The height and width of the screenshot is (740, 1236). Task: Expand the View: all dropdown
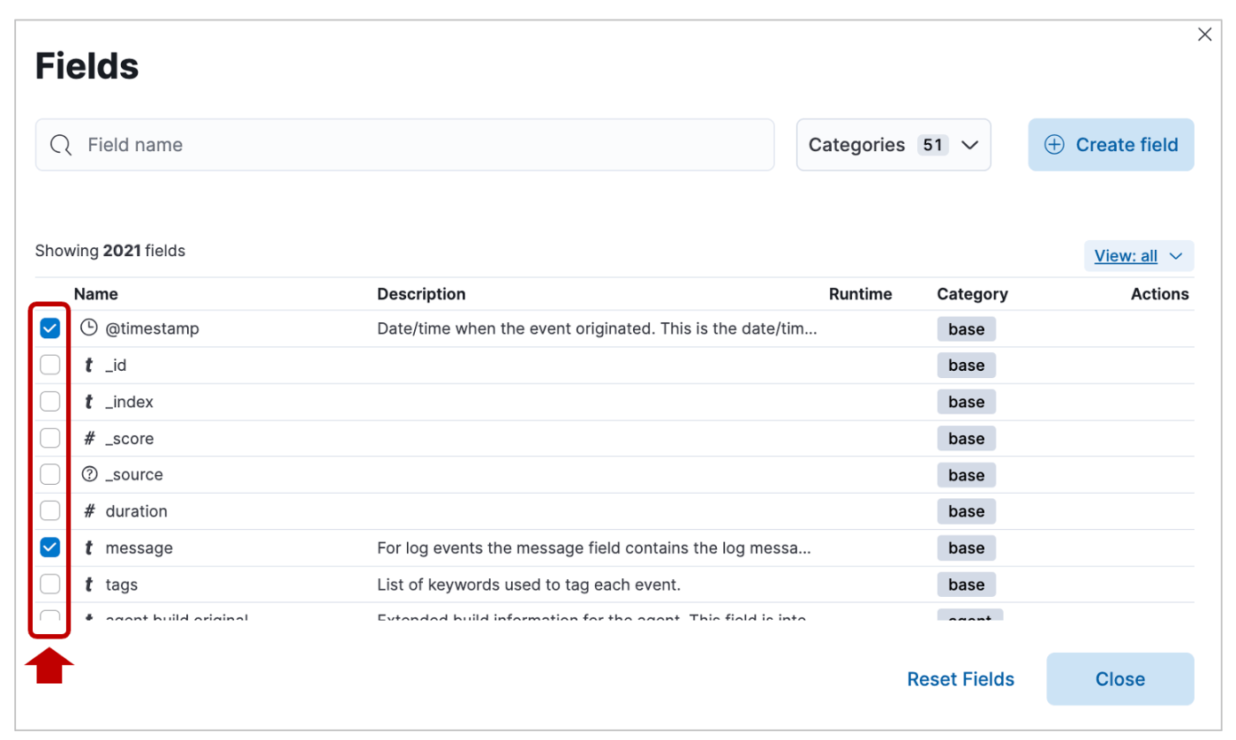coord(1138,256)
